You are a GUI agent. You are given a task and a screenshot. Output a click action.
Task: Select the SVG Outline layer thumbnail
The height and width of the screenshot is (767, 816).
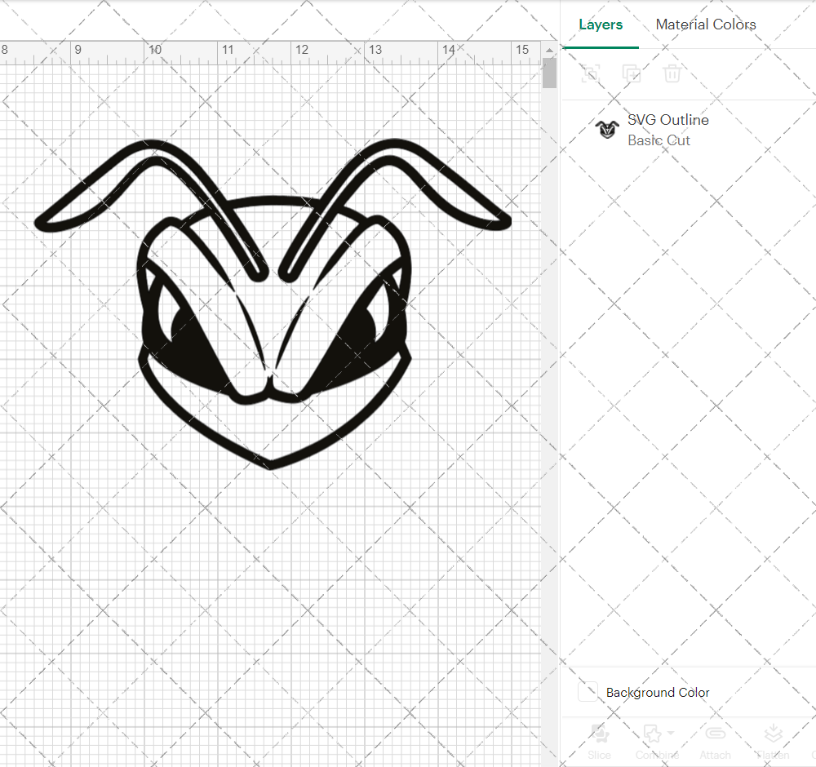pos(607,129)
